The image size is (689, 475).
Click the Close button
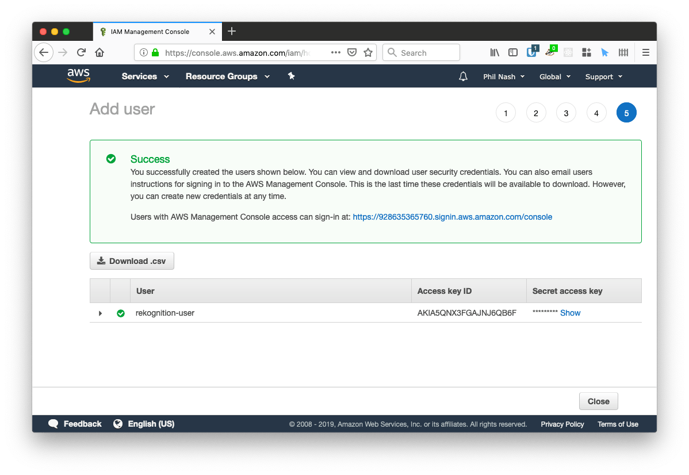(x=599, y=401)
